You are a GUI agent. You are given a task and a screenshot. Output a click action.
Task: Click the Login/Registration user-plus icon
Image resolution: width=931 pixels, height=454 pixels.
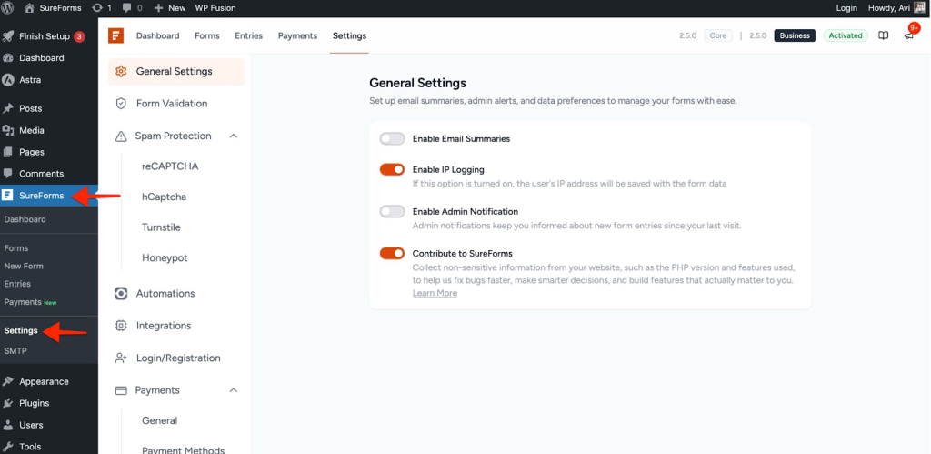[x=121, y=358]
